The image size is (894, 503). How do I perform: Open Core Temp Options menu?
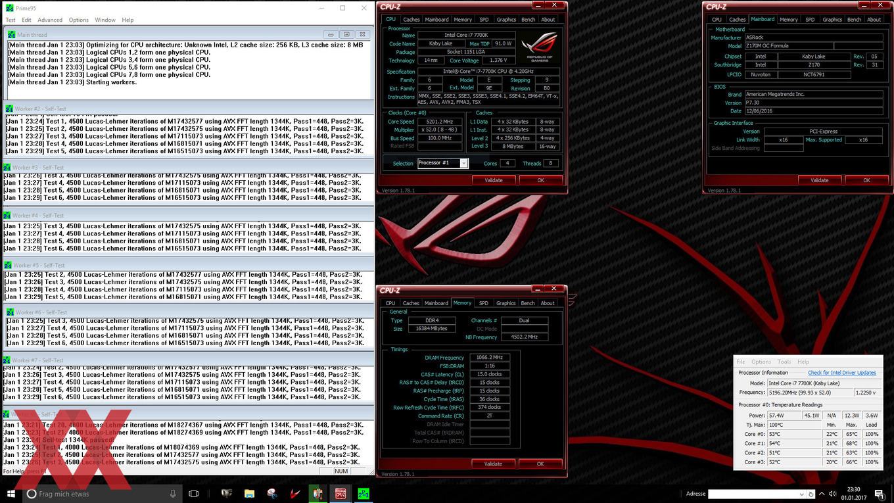761,362
